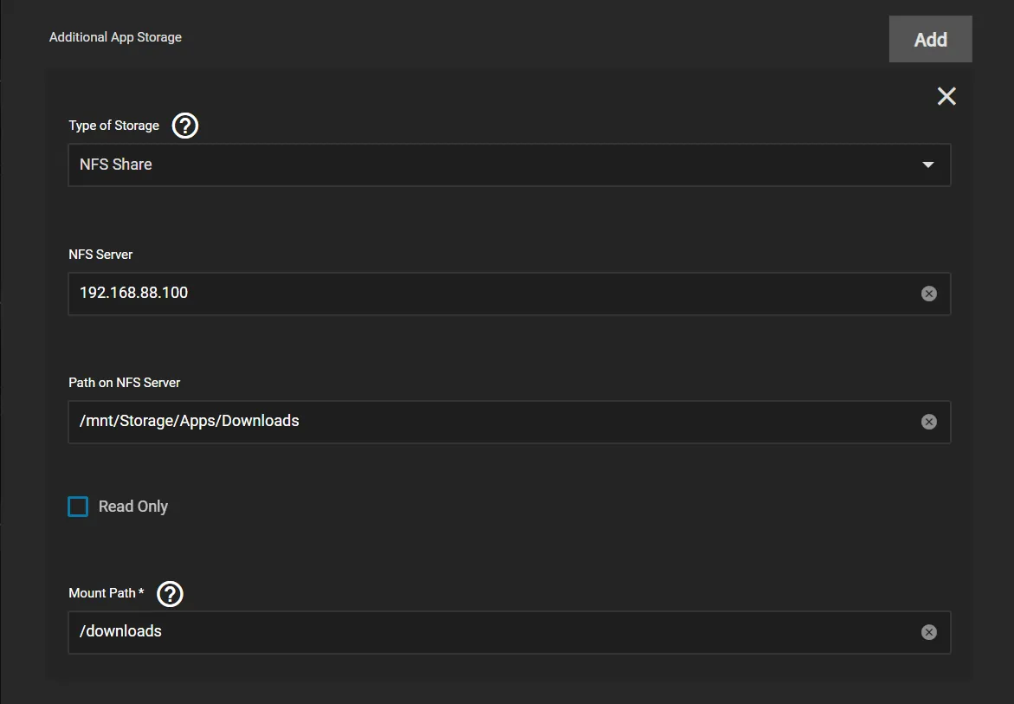The width and height of the screenshot is (1014, 704).
Task: Expand the Type of Storage dropdown arrow
Action: click(x=928, y=165)
